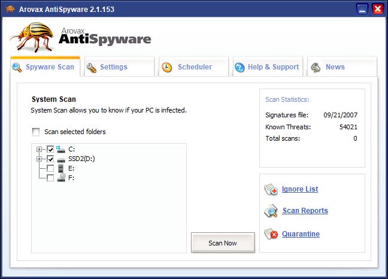Click the F: optical drive icon
The height and width of the screenshot is (279, 388).
tap(61, 178)
